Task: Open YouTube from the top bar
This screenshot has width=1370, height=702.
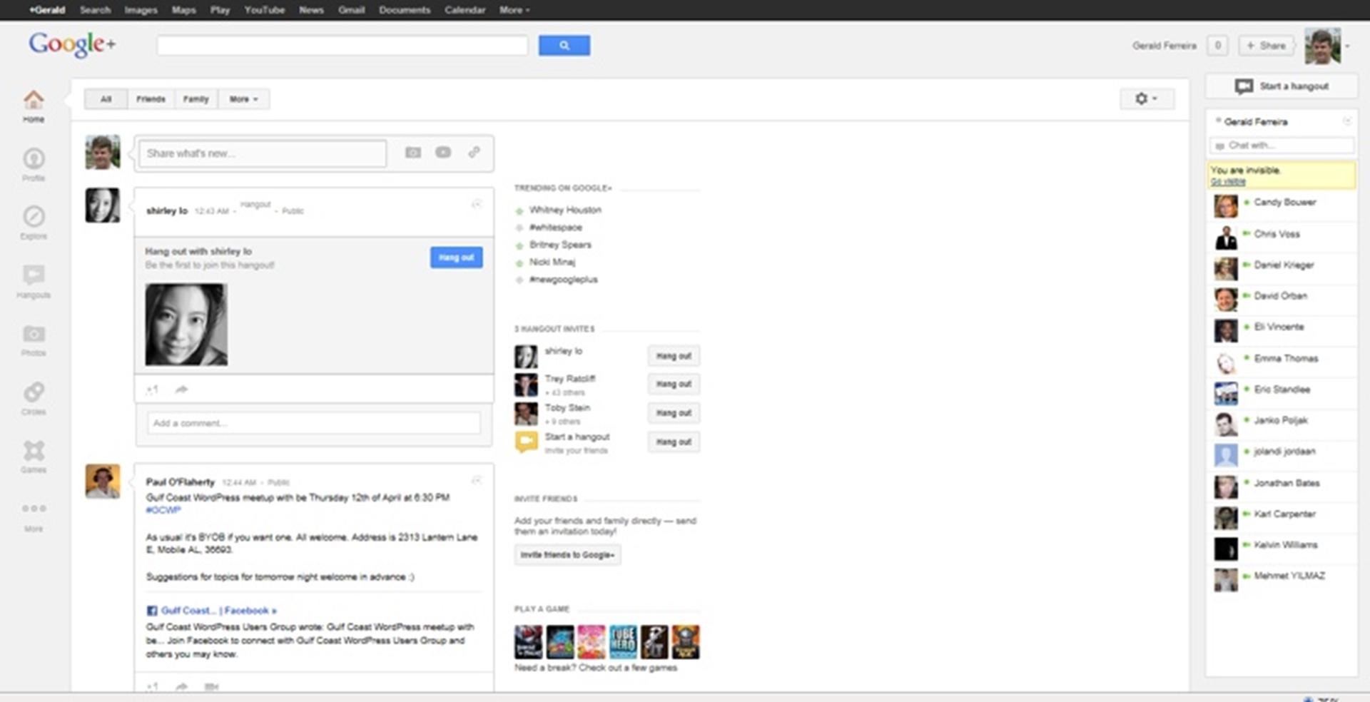Action: click(x=264, y=10)
